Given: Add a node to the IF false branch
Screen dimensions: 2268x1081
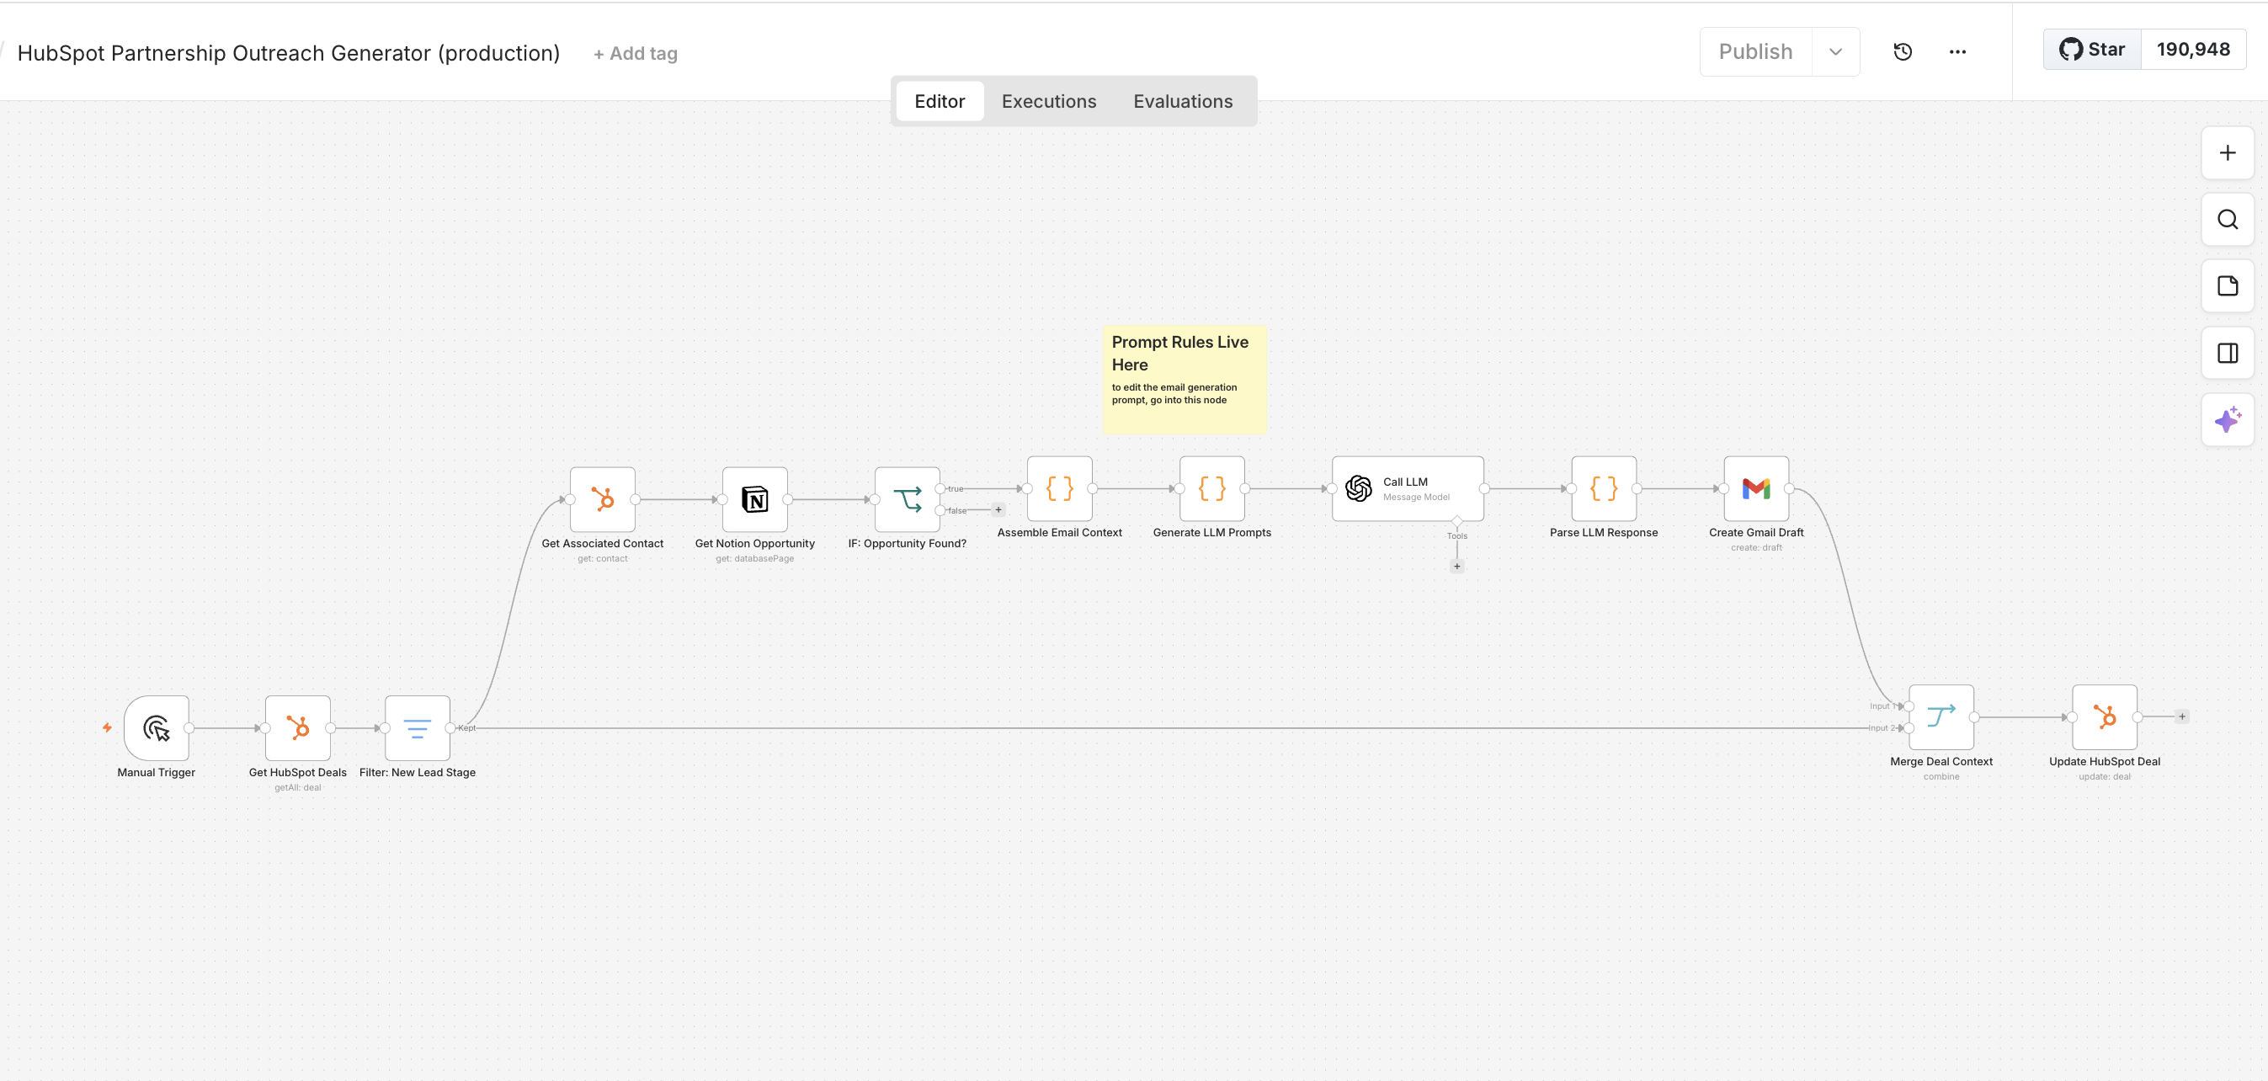Looking at the screenshot, I should pyautogui.click(x=998, y=509).
